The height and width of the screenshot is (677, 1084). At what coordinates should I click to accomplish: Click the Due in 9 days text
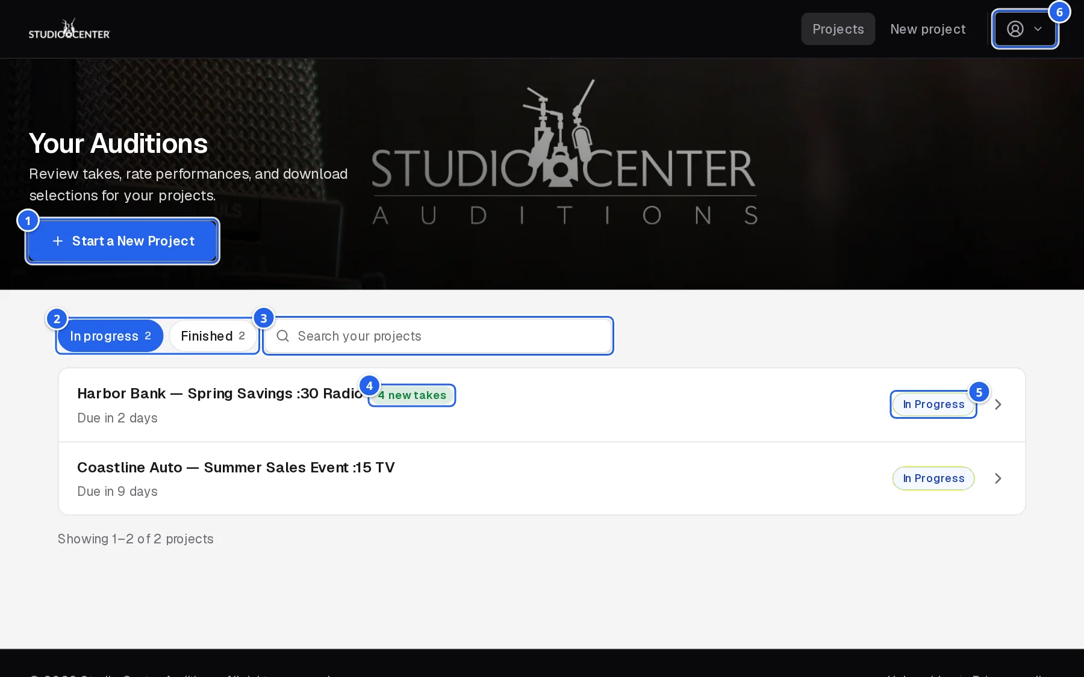pos(117,492)
